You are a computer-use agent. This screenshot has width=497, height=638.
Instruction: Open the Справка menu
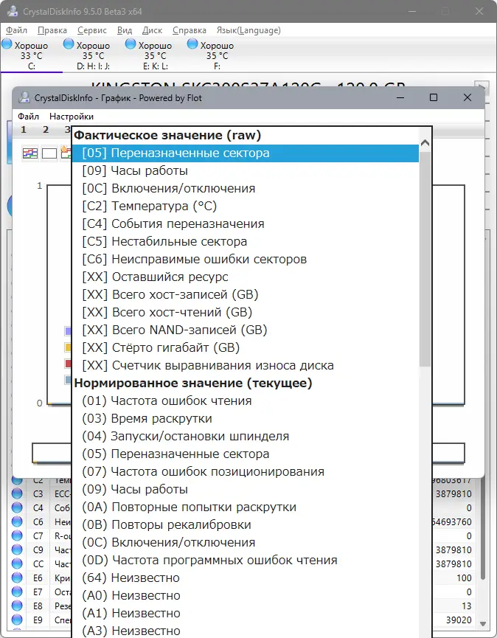[189, 30]
